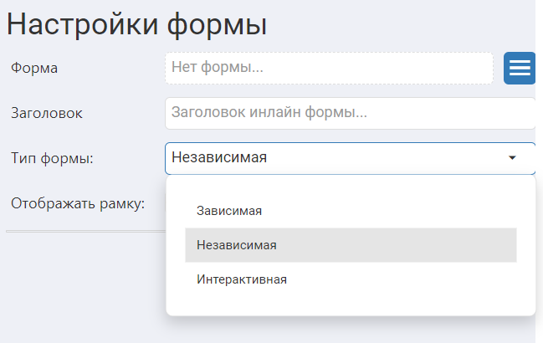This screenshot has height=343, width=543.
Task: Click the dropdown arrow in the form type selector
Action: click(512, 157)
